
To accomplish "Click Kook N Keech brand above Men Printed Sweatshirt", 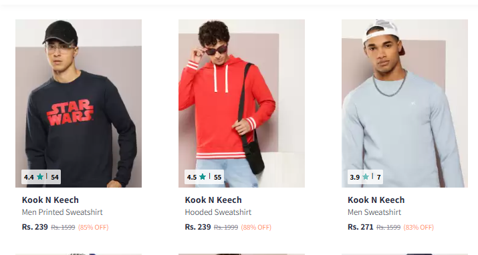I will click(50, 200).
